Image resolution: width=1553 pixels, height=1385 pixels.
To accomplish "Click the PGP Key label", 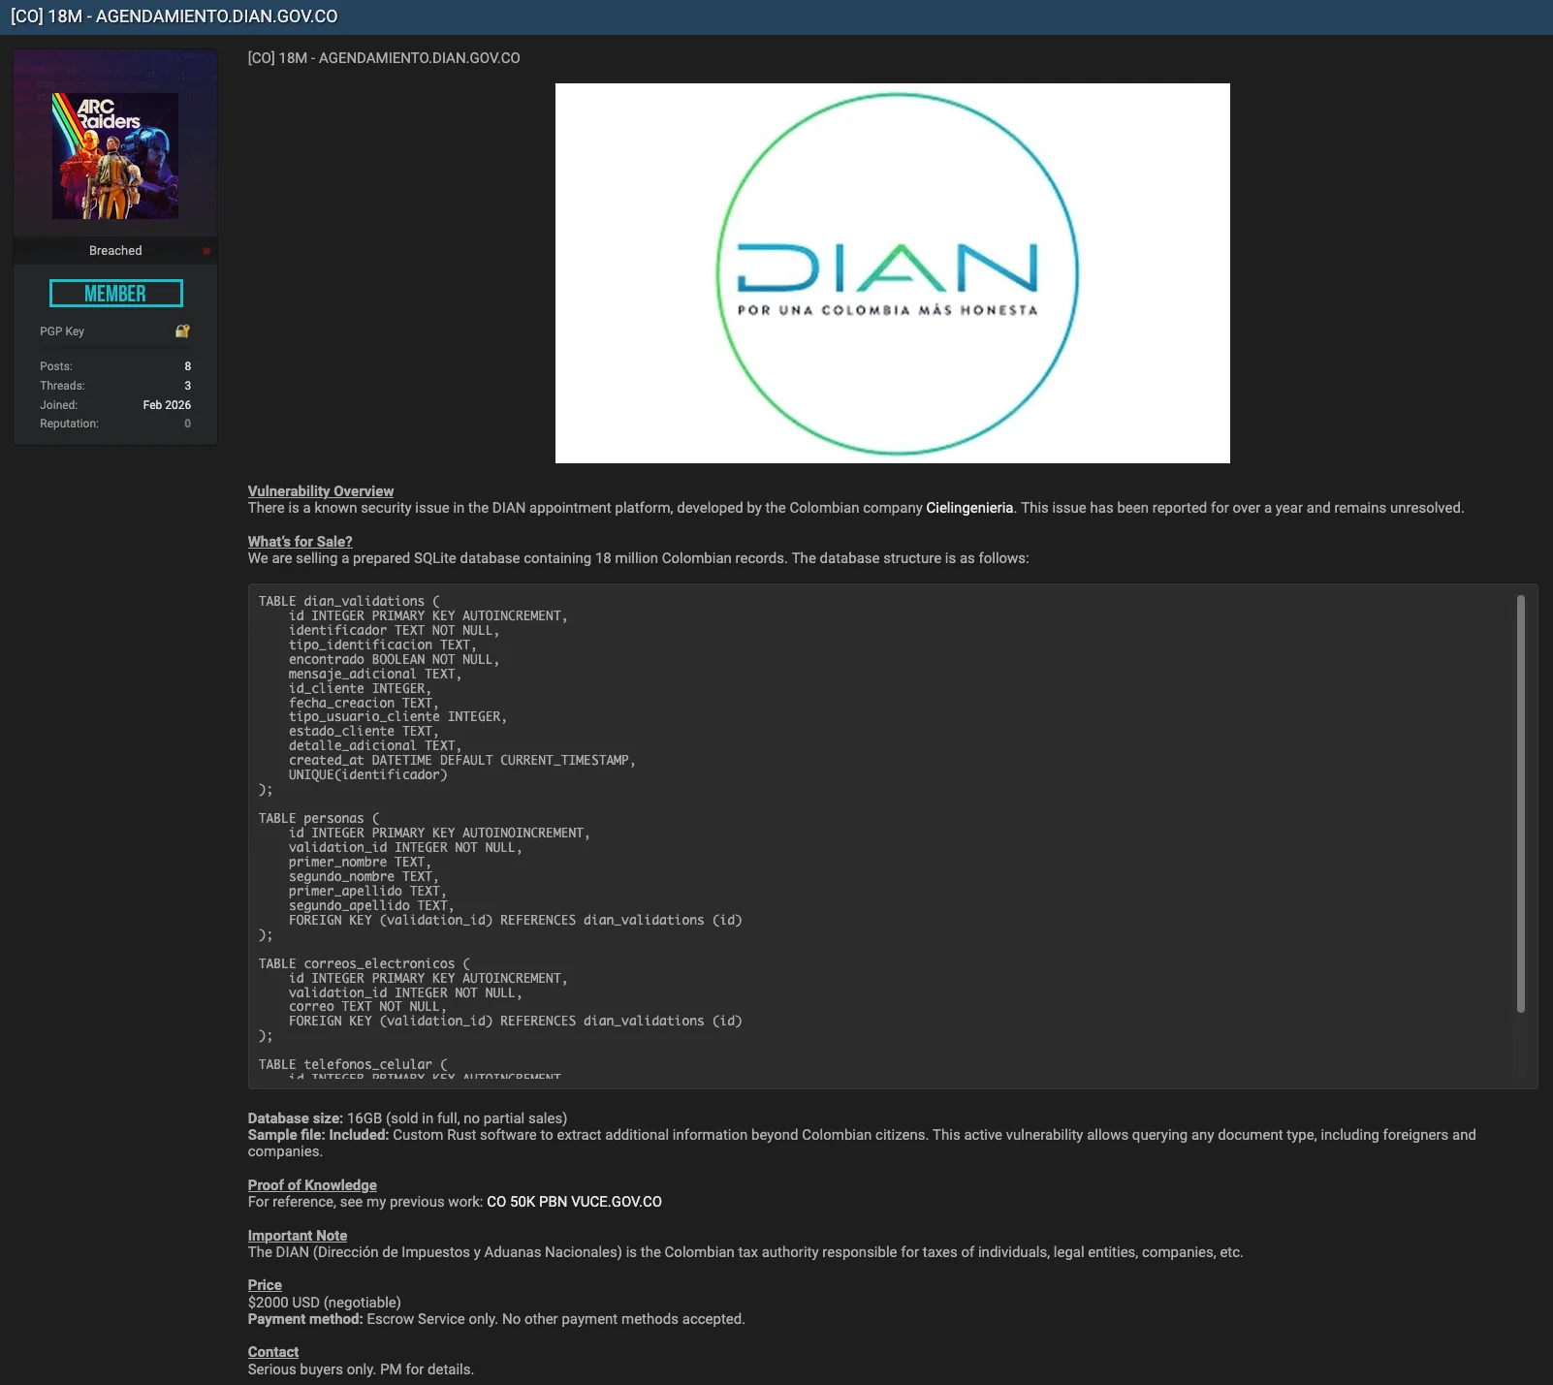I will (62, 331).
